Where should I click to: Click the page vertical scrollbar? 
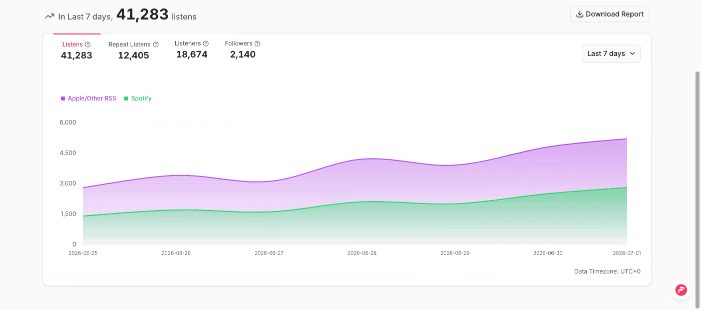pos(697,190)
